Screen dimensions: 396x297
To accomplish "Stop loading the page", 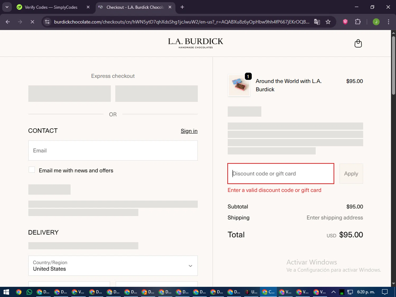I will point(32,22).
